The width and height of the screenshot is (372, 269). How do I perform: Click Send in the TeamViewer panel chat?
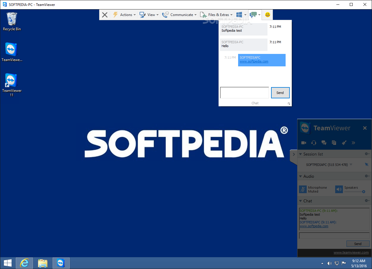coord(358,244)
